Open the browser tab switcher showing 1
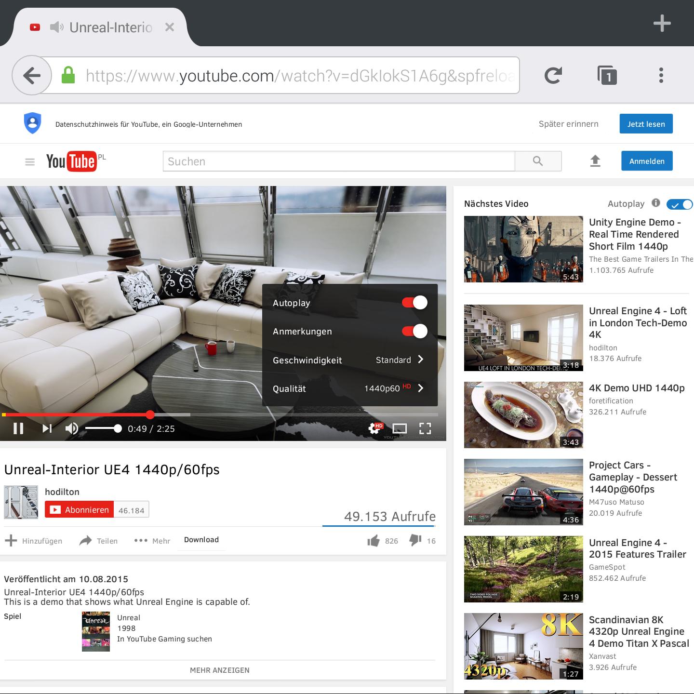694x694 pixels. (x=607, y=76)
